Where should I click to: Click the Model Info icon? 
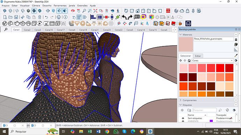coord(65,17)
